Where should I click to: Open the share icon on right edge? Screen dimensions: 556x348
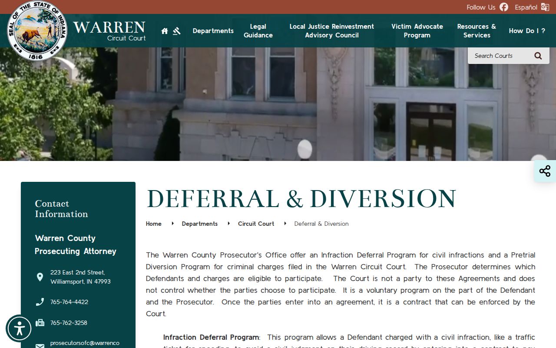(545, 171)
